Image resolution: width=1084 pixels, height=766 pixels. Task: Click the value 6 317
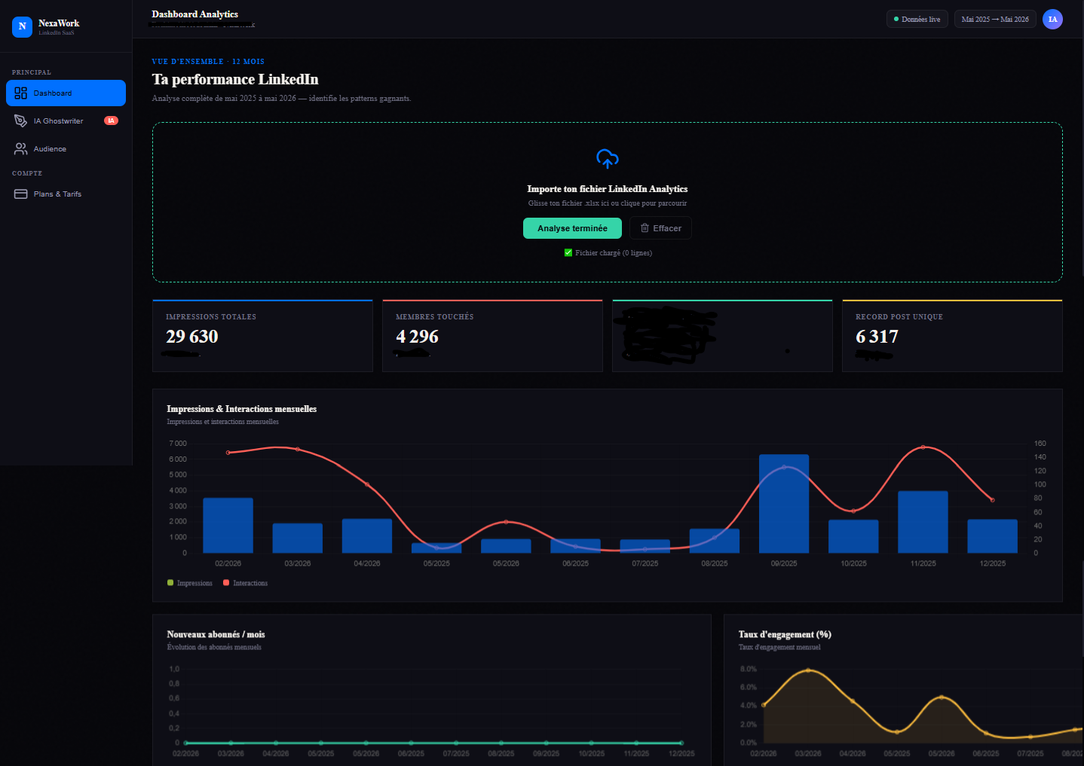click(877, 337)
